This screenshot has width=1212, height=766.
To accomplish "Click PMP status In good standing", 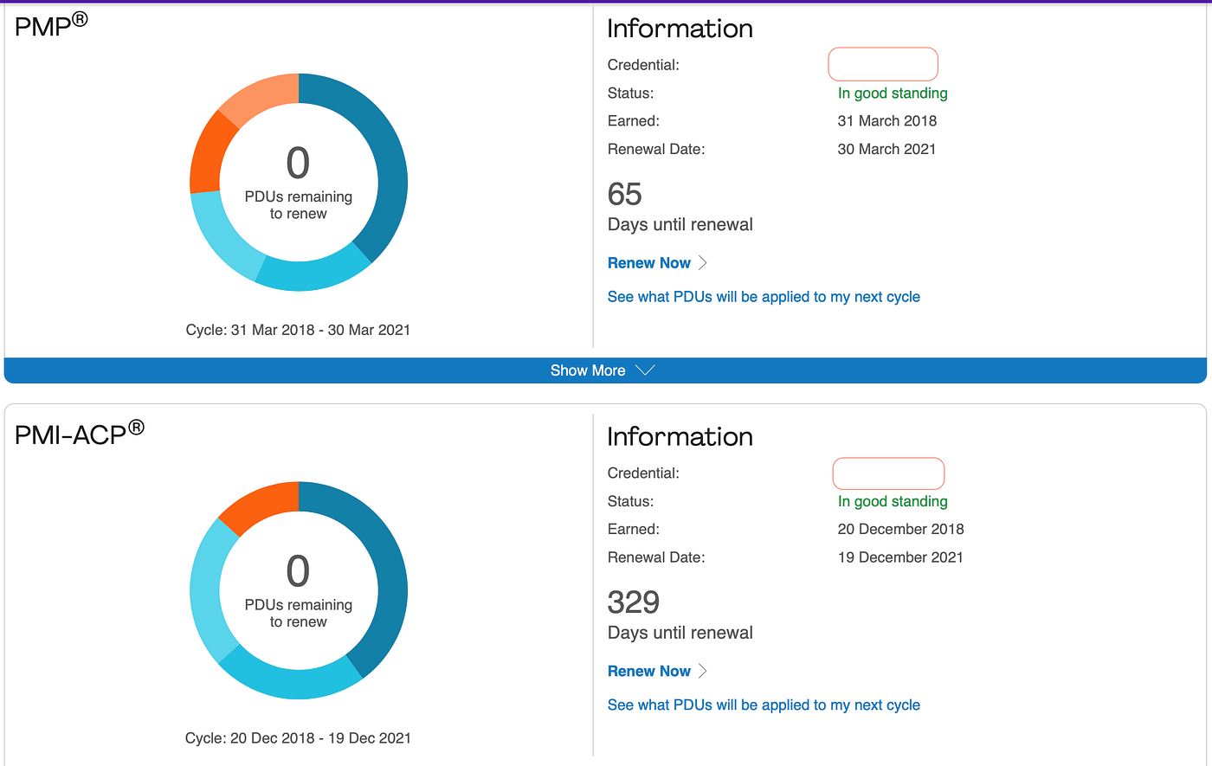I will click(x=893, y=93).
